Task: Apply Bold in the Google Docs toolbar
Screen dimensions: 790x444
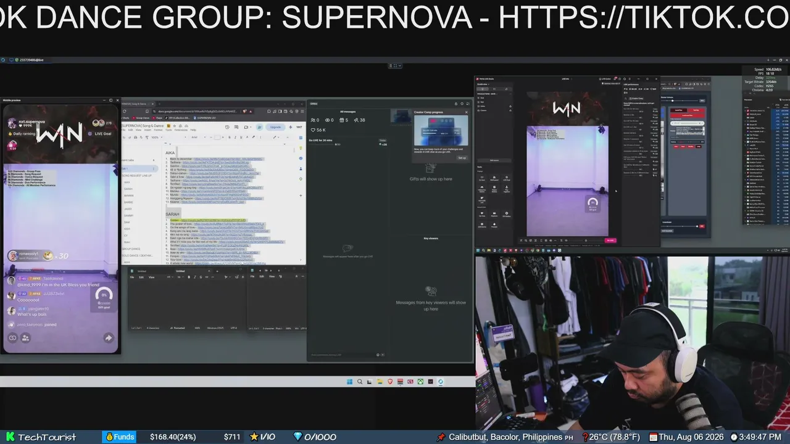Action: point(230,138)
